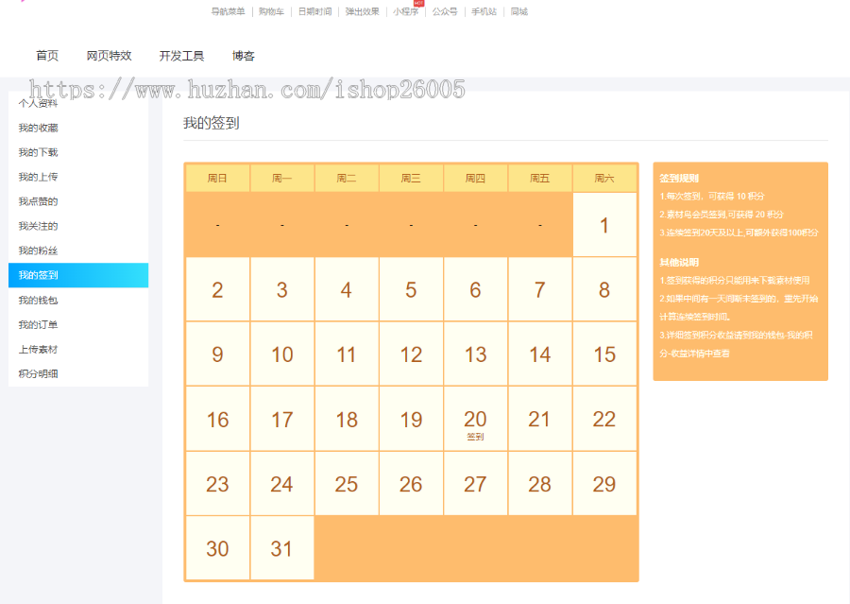The height and width of the screenshot is (604, 850).
Task: Click the 弹出效果 top link
Action: pos(362,11)
